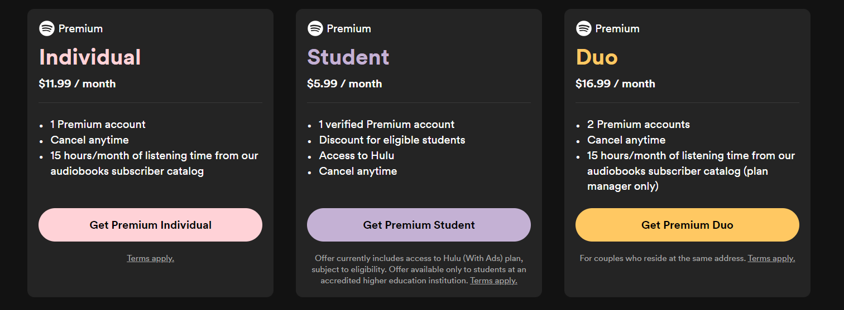
Task: Open Terms apply link under Individual plan
Action: click(x=150, y=258)
